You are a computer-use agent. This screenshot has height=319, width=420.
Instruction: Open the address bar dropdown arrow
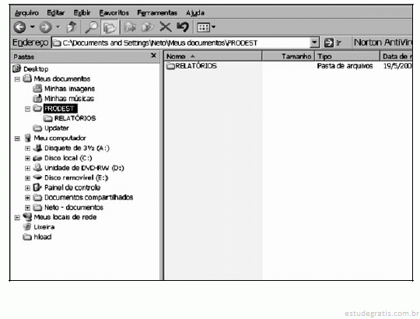(314, 43)
